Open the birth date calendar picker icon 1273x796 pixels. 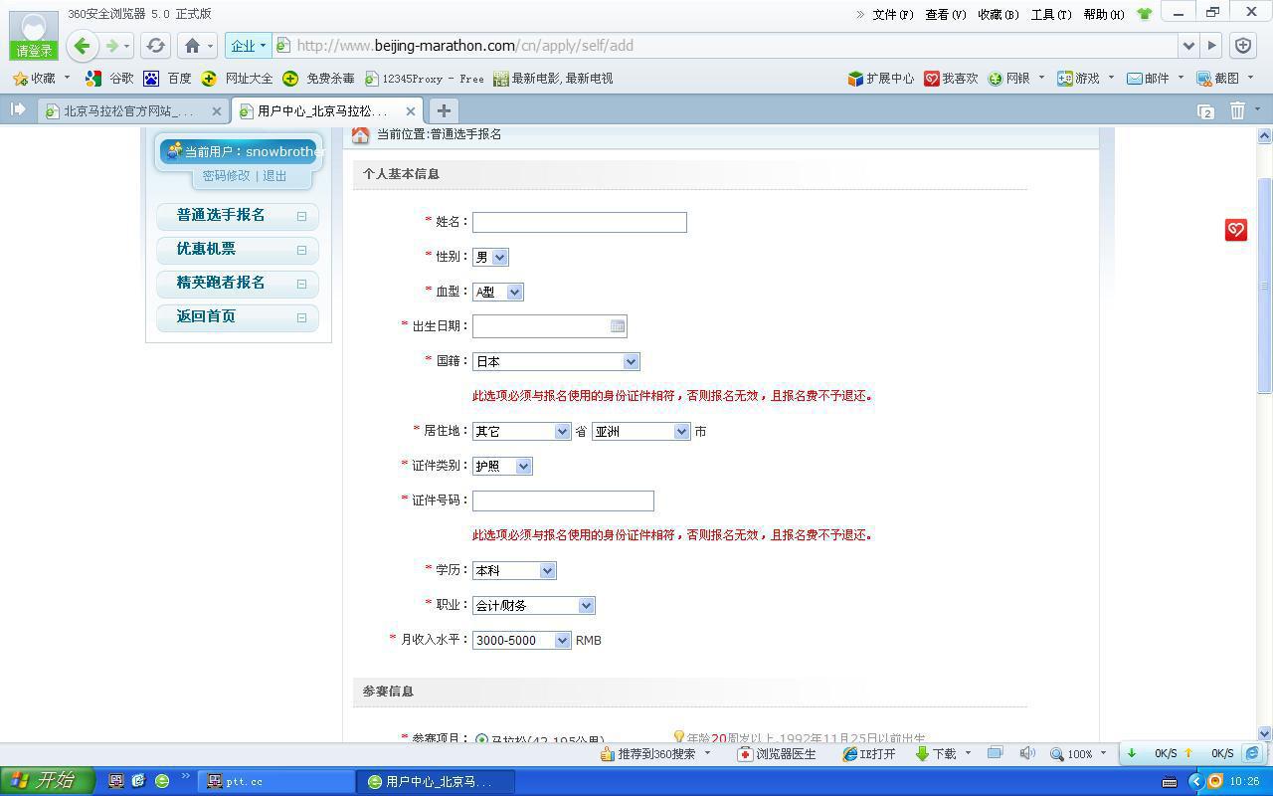(618, 326)
